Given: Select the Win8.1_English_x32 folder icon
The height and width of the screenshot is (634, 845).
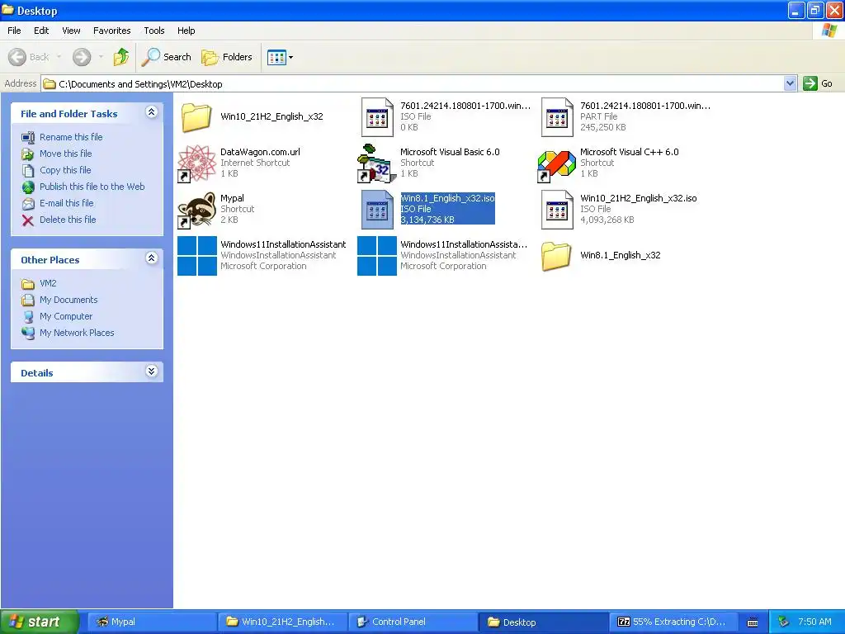Looking at the screenshot, I should click(556, 256).
